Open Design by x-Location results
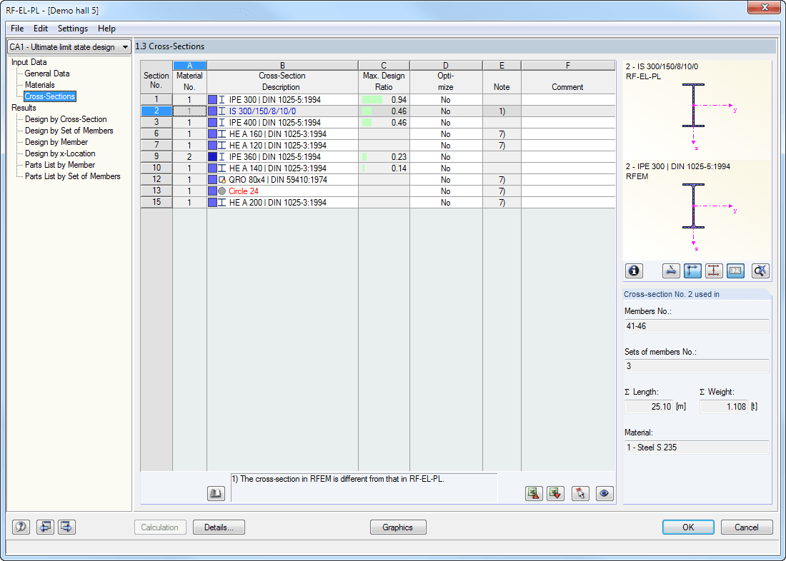 click(60, 153)
